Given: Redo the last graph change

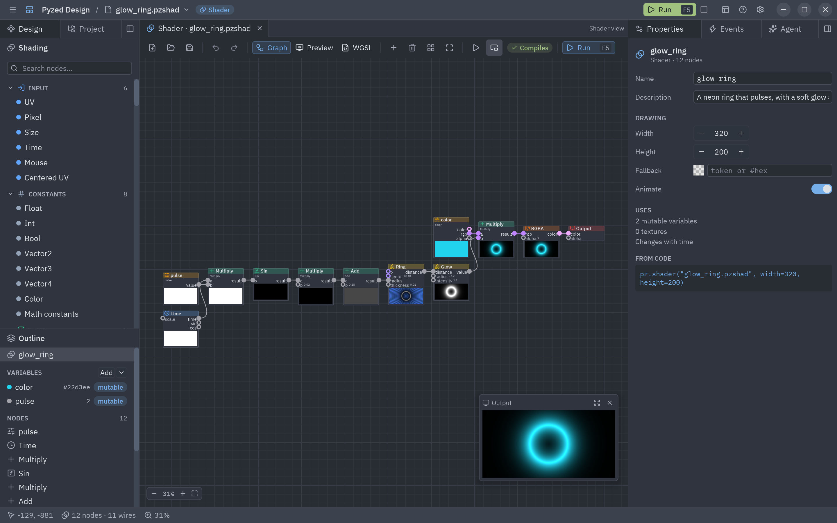Looking at the screenshot, I should click(x=234, y=48).
